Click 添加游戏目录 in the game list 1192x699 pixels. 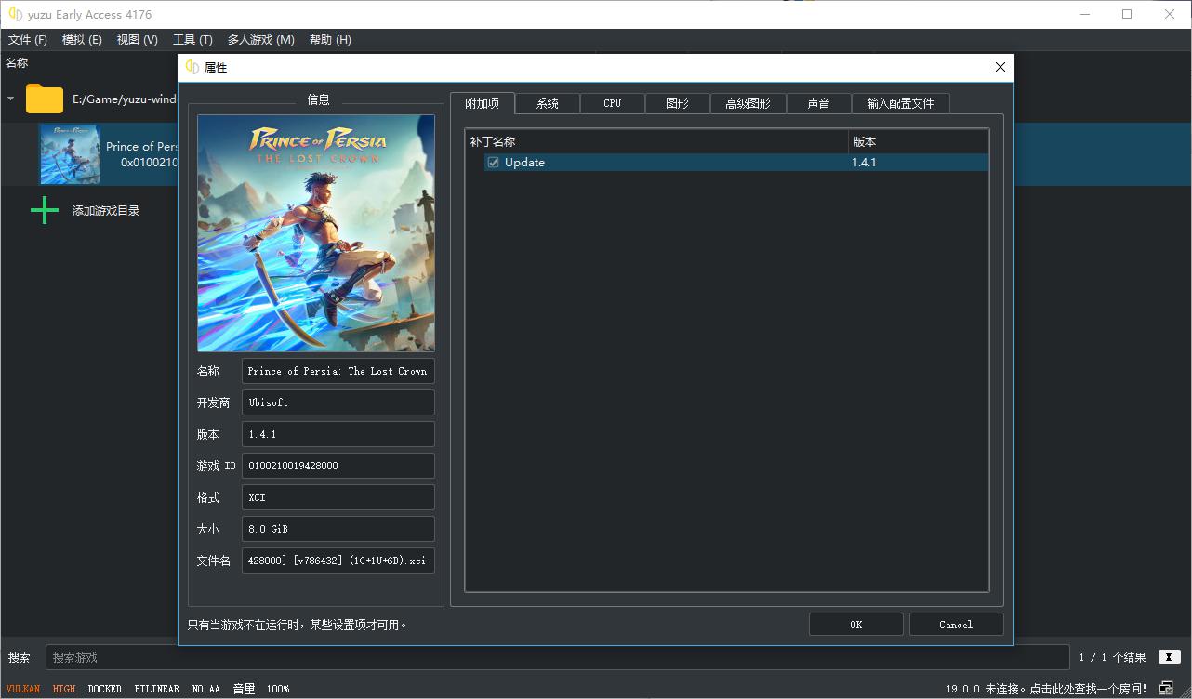[106, 211]
